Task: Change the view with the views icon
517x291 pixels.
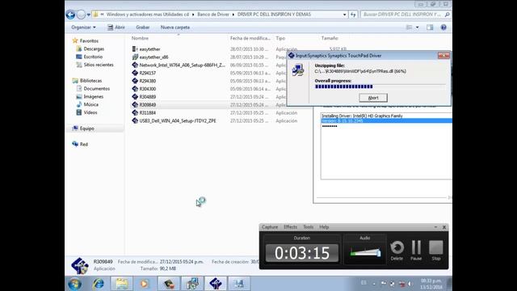Action: click(410, 27)
